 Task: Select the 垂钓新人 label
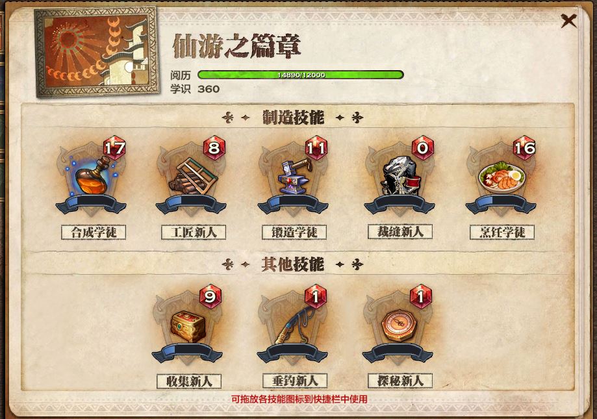(295, 380)
